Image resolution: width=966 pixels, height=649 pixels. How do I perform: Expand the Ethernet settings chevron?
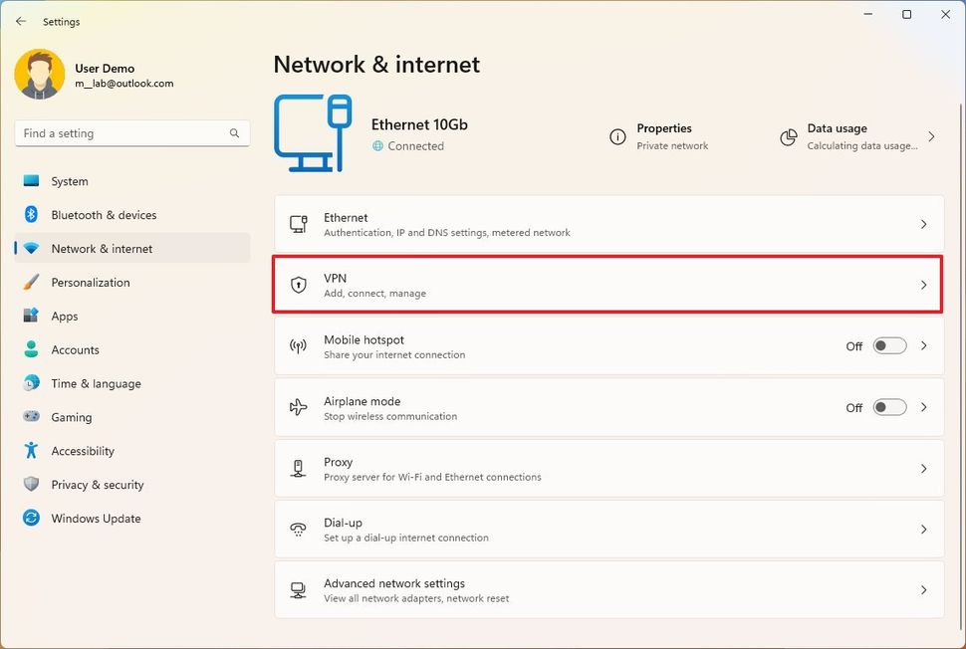(923, 224)
